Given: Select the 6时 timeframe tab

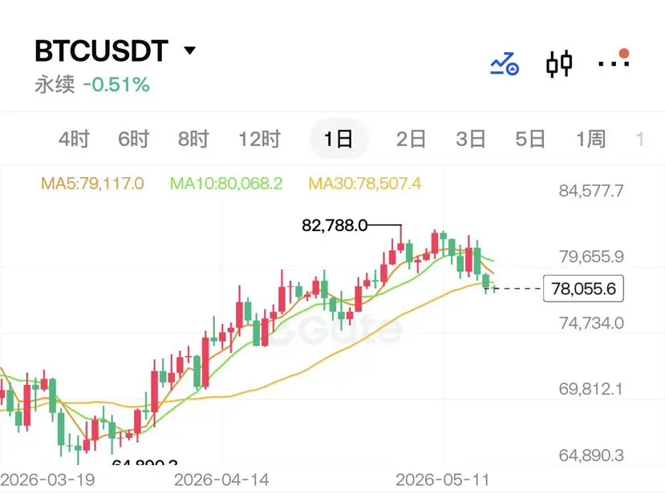Looking at the screenshot, I should (x=134, y=139).
